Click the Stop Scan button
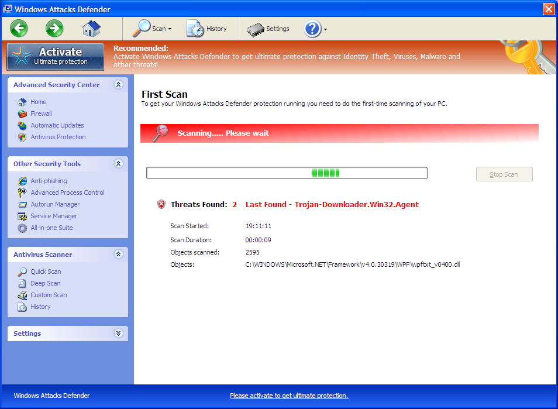This screenshot has height=409, width=558. [504, 174]
